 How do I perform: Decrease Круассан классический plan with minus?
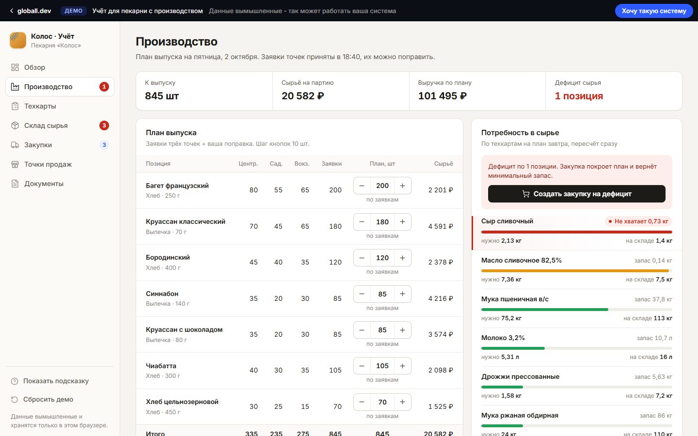tap(362, 222)
